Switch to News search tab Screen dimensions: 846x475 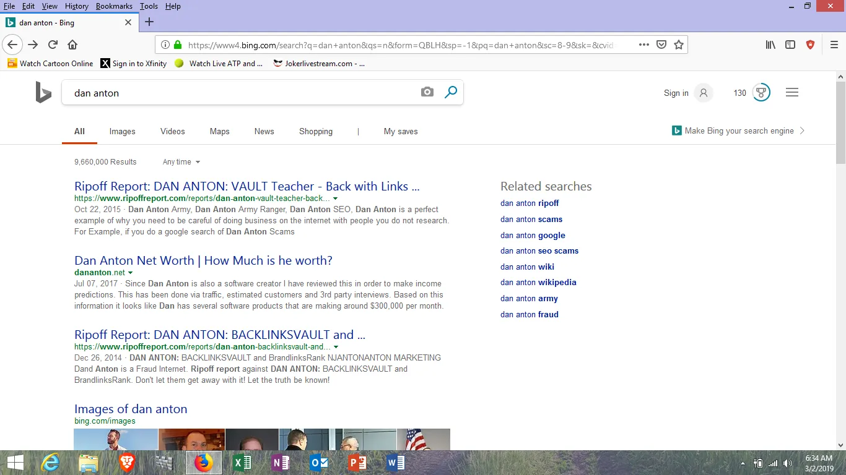pyautogui.click(x=264, y=131)
